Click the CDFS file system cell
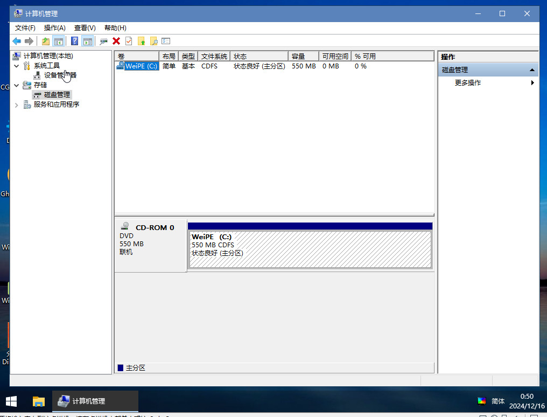The image size is (547, 417). tap(209, 66)
